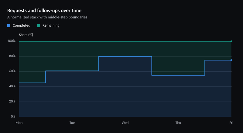Click the 60% y-axis label
The height and width of the screenshot is (133, 243).
pos(13,71)
